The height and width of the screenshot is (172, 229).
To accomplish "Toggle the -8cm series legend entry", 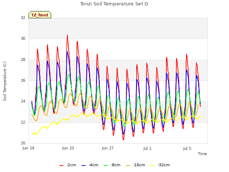I will (x=112, y=165).
